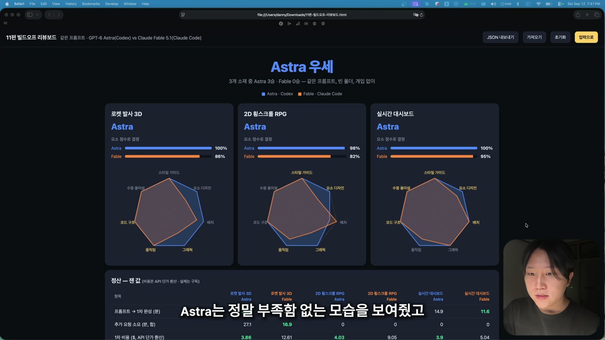Open the History menu
The height and width of the screenshot is (340, 605).
pyautogui.click(x=71, y=4)
